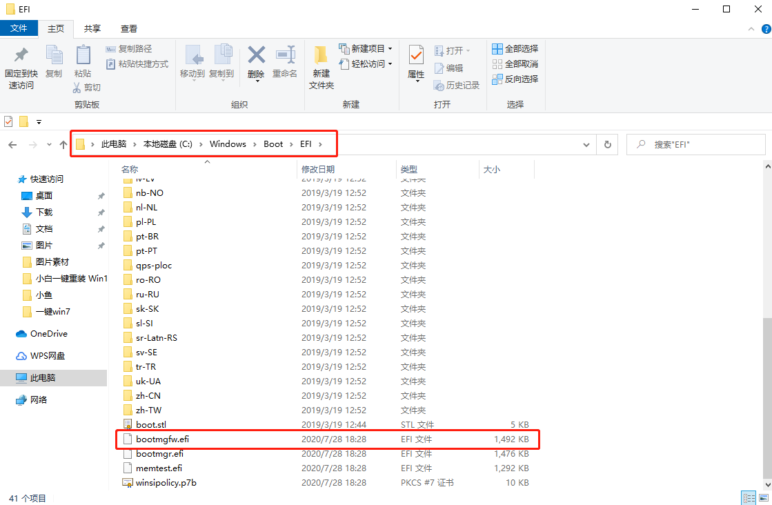Customize quick access toolbar dropdown
This screenshot has width=772, height=505.
point(39,121)
